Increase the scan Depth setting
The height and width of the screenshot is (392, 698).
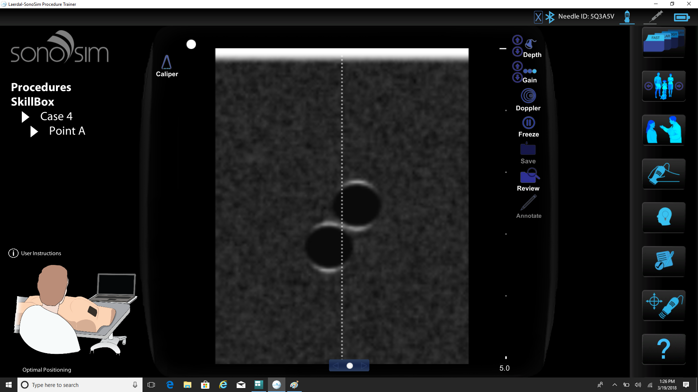517,40
